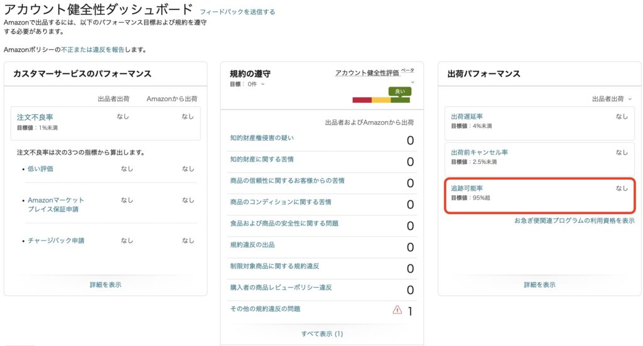Screen dimensions: 643x346
Task: Click the 規約の遵守 panel heading
Action: pos(250,74)
